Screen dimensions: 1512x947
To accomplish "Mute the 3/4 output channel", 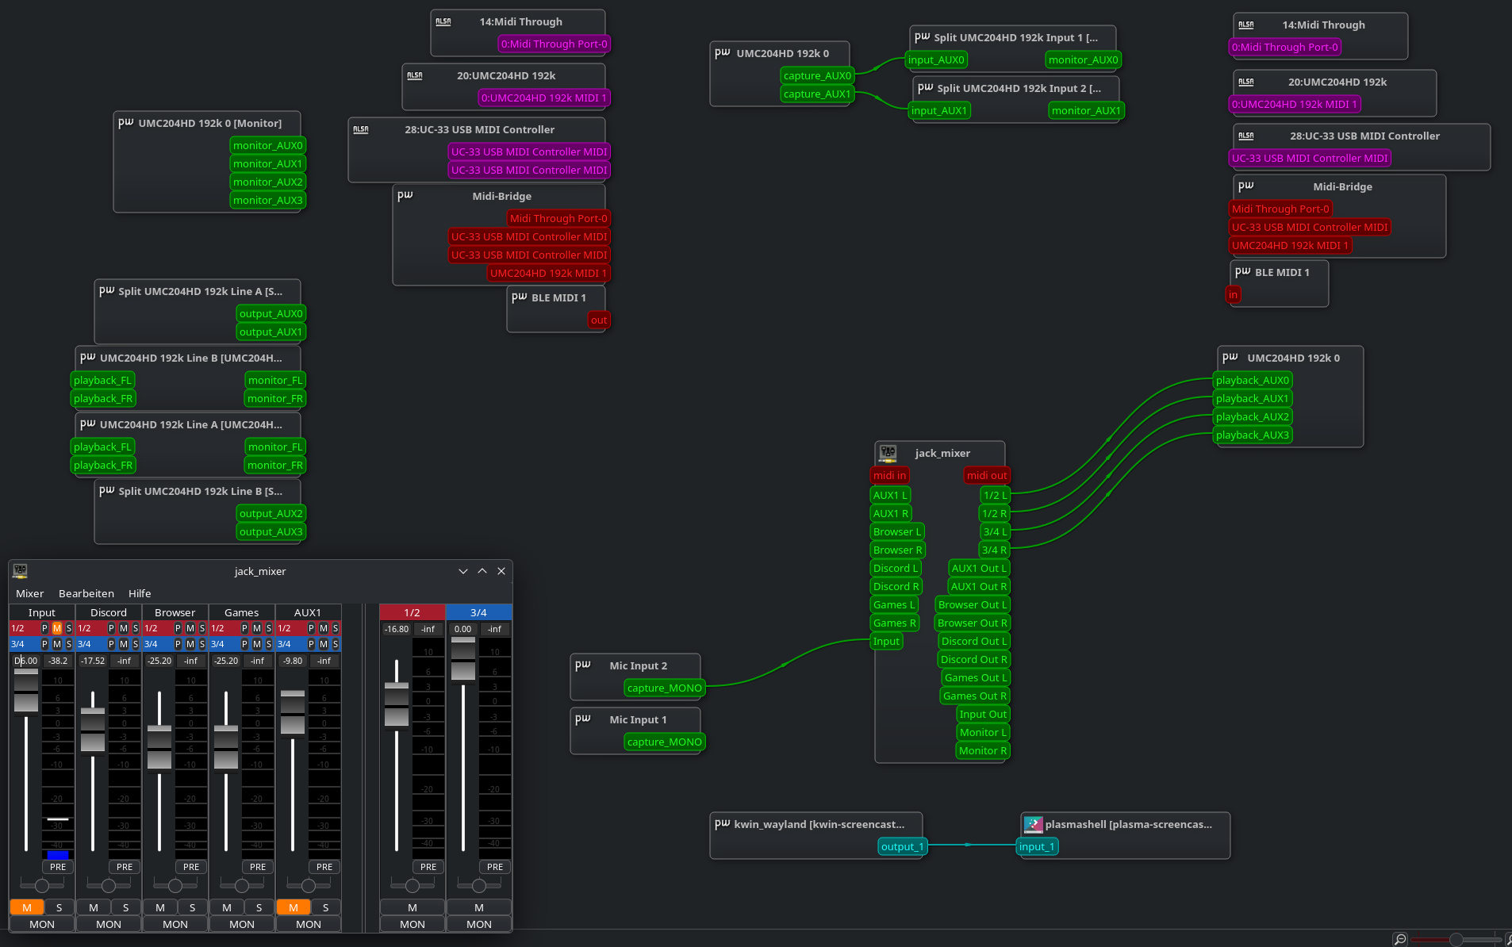I will (x=479, y=907).
